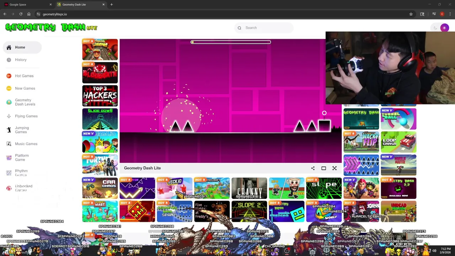Viewport: 455px width, 256px height.
Task: Open the Loop Crash game thumbnail
Action: point(398,142)
